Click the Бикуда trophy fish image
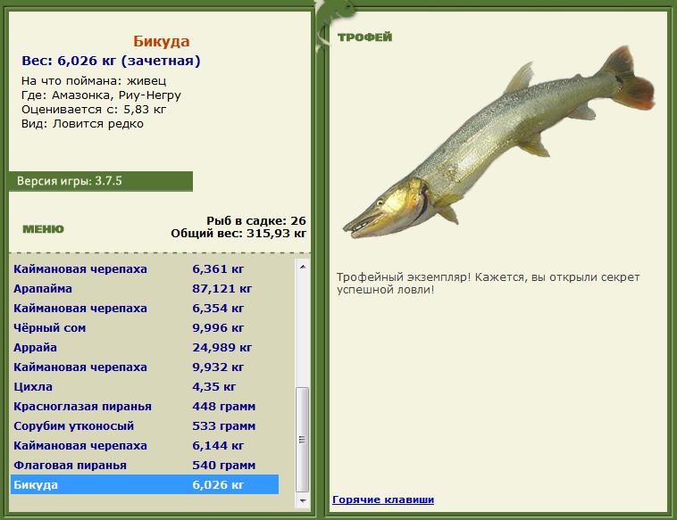 (498, 143)
